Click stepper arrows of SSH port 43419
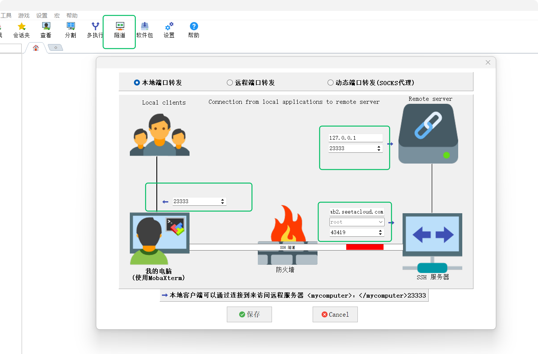 380,232
